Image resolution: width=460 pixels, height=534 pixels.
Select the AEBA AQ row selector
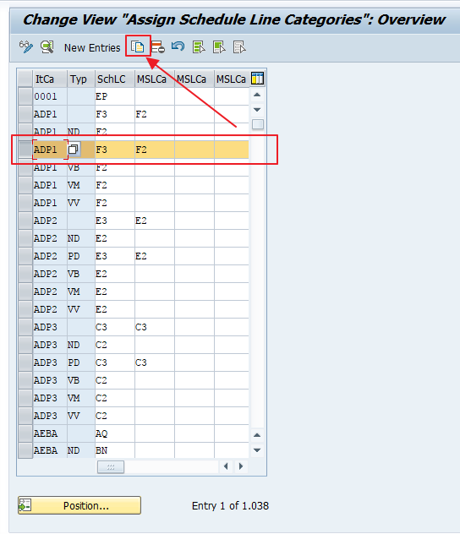[x=25, y=433]
